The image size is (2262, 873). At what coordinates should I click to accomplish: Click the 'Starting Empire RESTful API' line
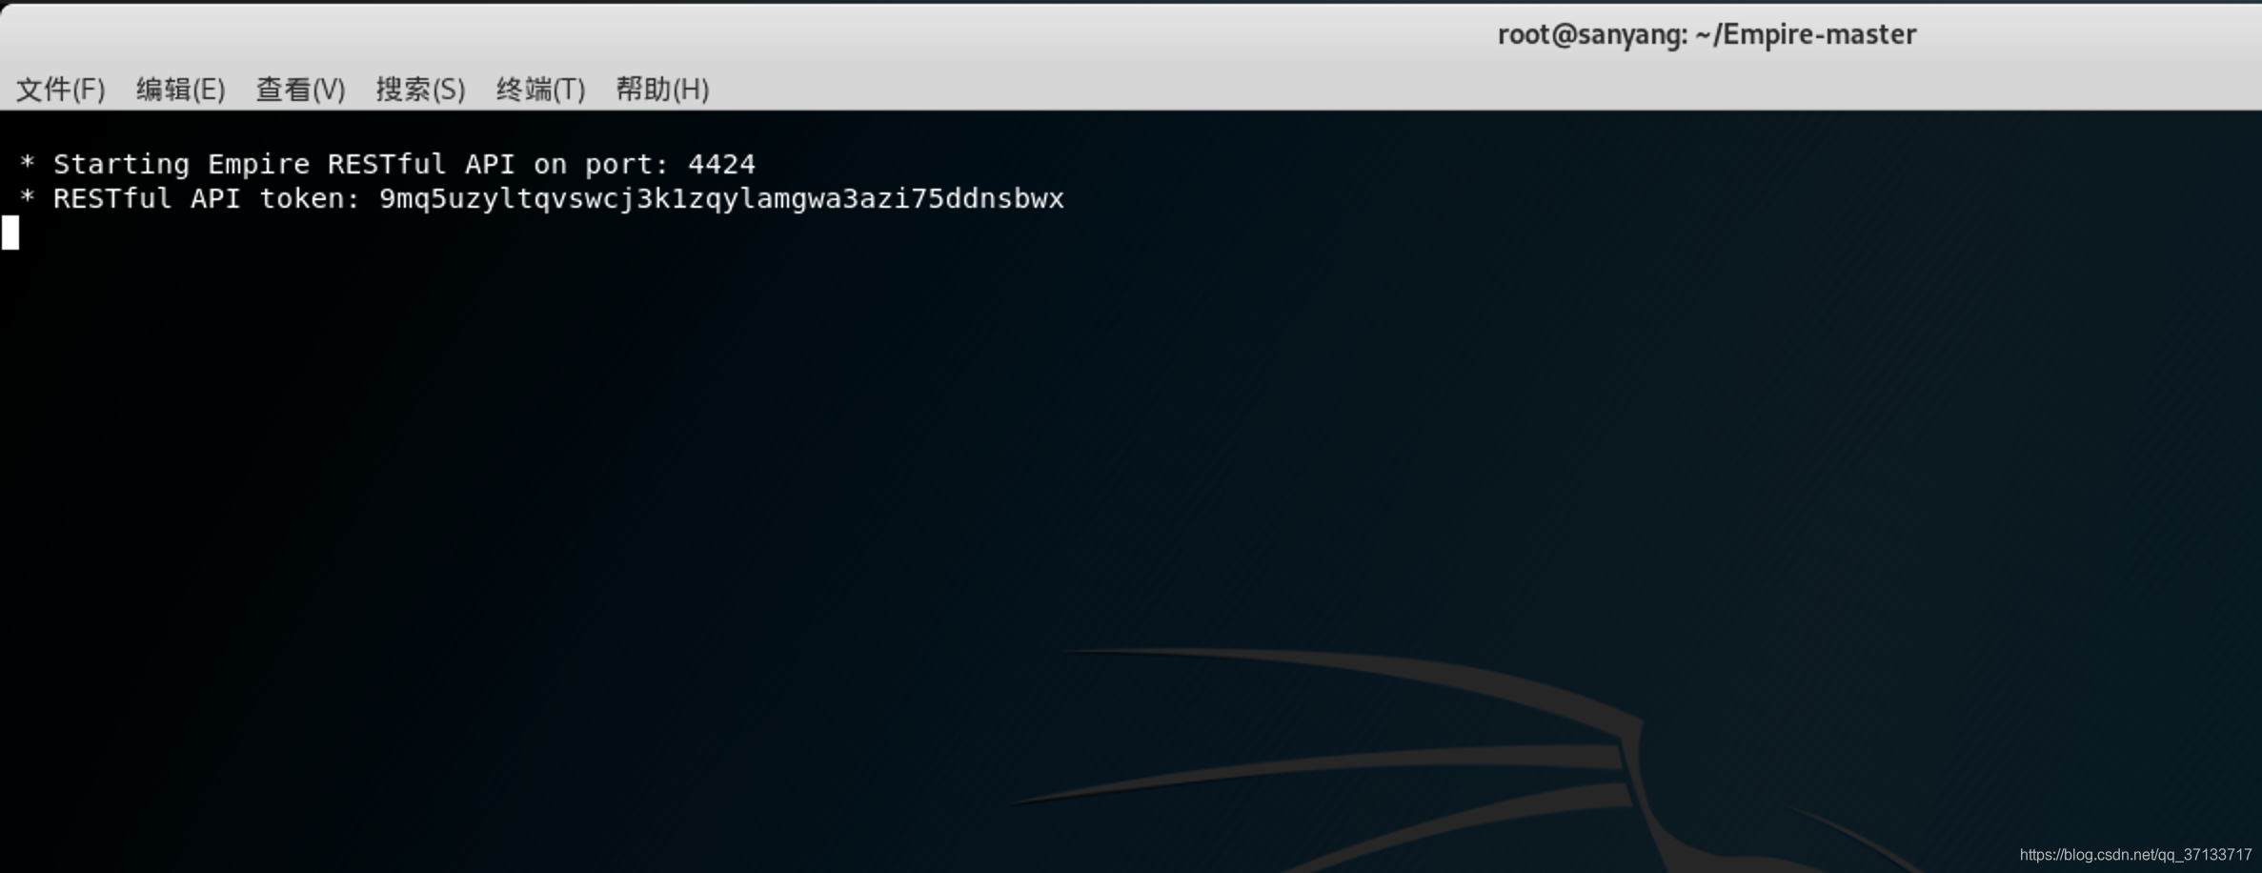pyautogui.click(x=387, y=164)
